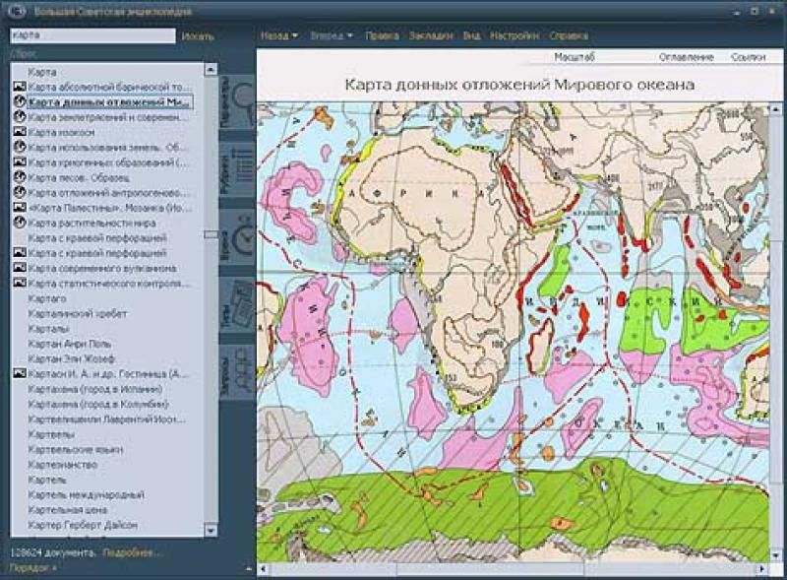Expand the Порядок sort options

click(x=33, y=568)
